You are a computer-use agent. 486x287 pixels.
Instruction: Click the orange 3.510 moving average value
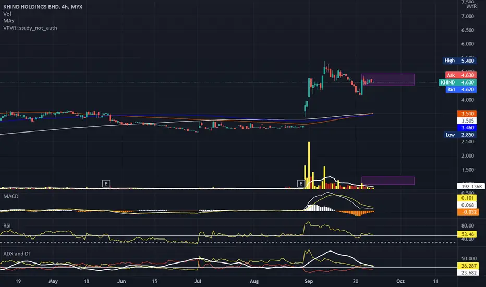pos(467,114)
